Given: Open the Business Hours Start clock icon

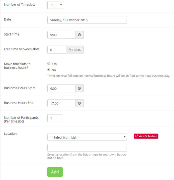Looking at the screenshot, I should pyautogui.click(x=79, y=88).
